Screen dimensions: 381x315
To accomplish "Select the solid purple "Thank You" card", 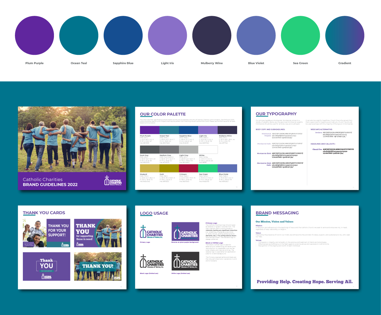I will coord(46,267).
